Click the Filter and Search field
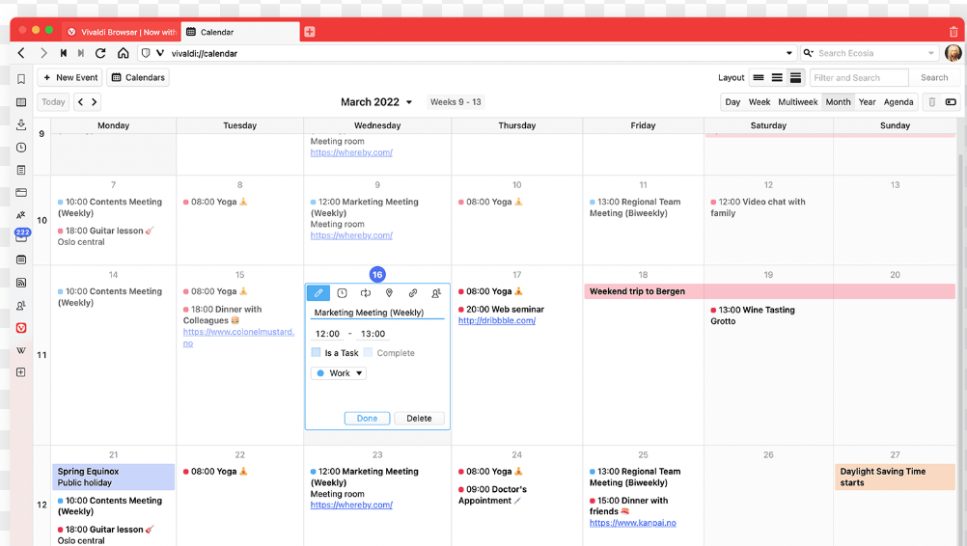This screenshot has width=967, height=546. pyautogui.click(x=859, y=77)
